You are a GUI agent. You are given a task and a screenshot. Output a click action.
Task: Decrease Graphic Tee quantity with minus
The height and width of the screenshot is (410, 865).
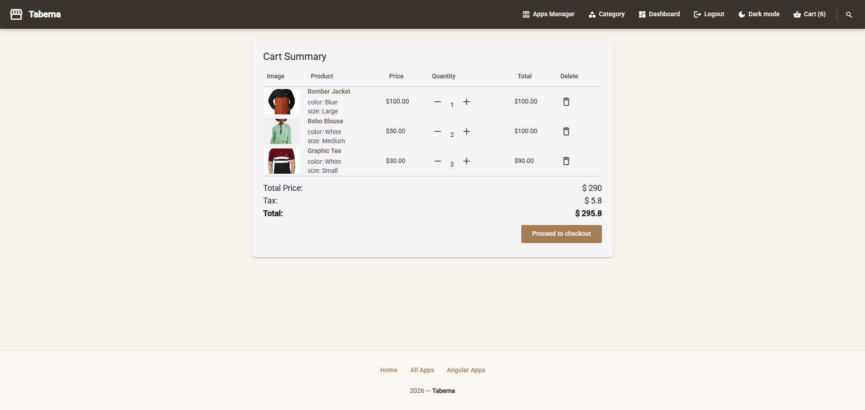click(437, 161)
